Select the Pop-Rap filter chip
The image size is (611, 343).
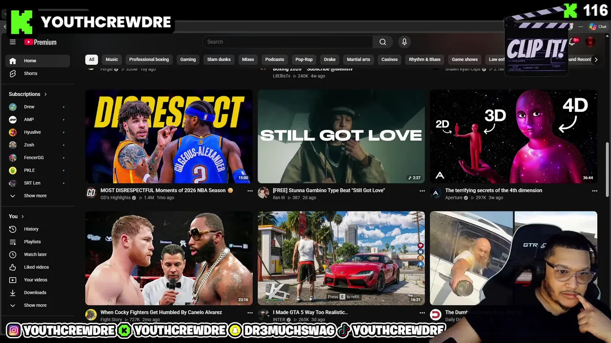pos(304,60)
